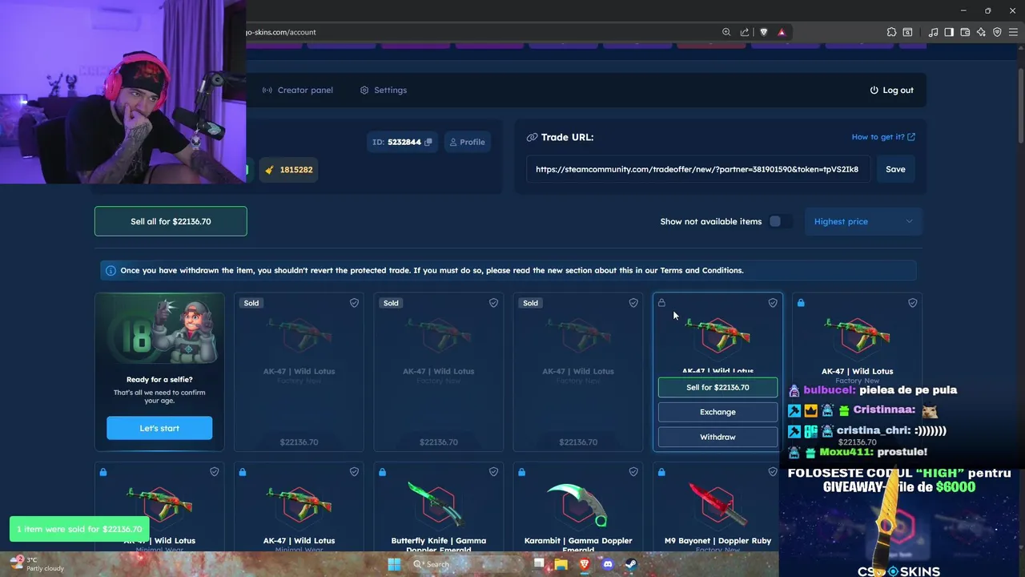
Task: Toggle shield badge on Karambit card
Action: (633, 472)
